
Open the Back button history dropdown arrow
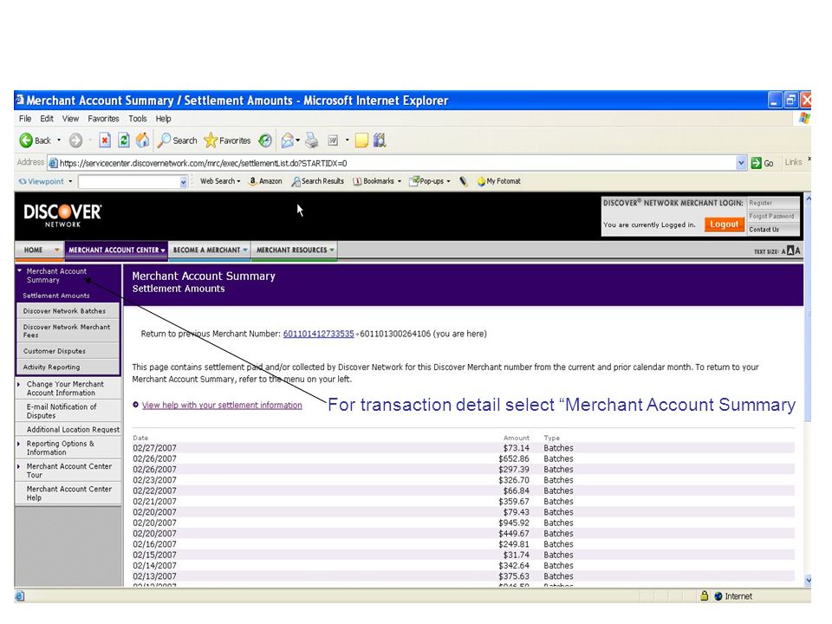(59, 140)
